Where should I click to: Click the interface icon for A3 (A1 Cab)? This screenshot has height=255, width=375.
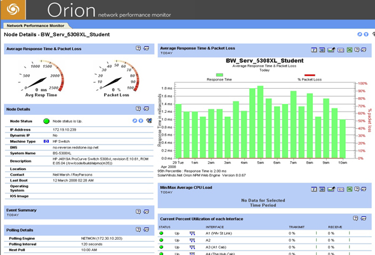(192, 247)
